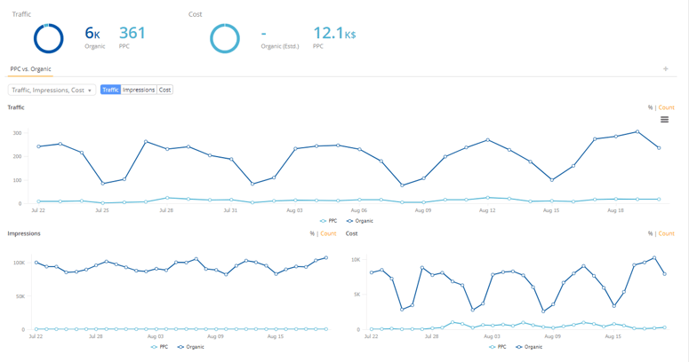This screenshot has width=689, height=362.
Task: Toggle Organic series in Traffic chart legend
Action: [360, 221]
